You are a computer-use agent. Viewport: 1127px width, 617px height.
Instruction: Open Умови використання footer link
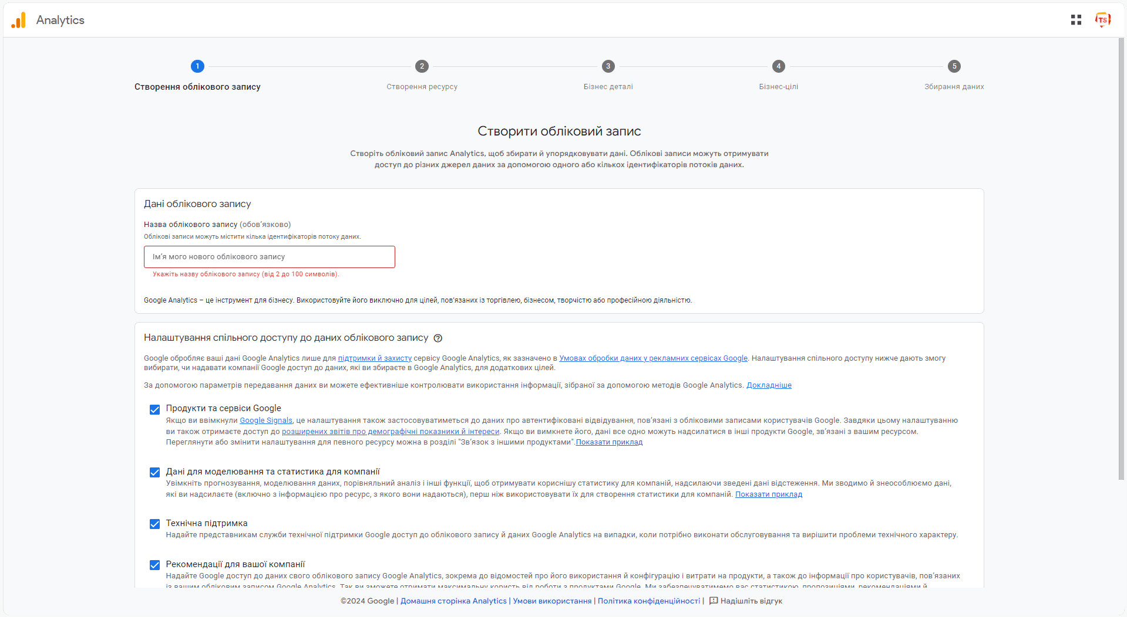[x=552, y=601]
